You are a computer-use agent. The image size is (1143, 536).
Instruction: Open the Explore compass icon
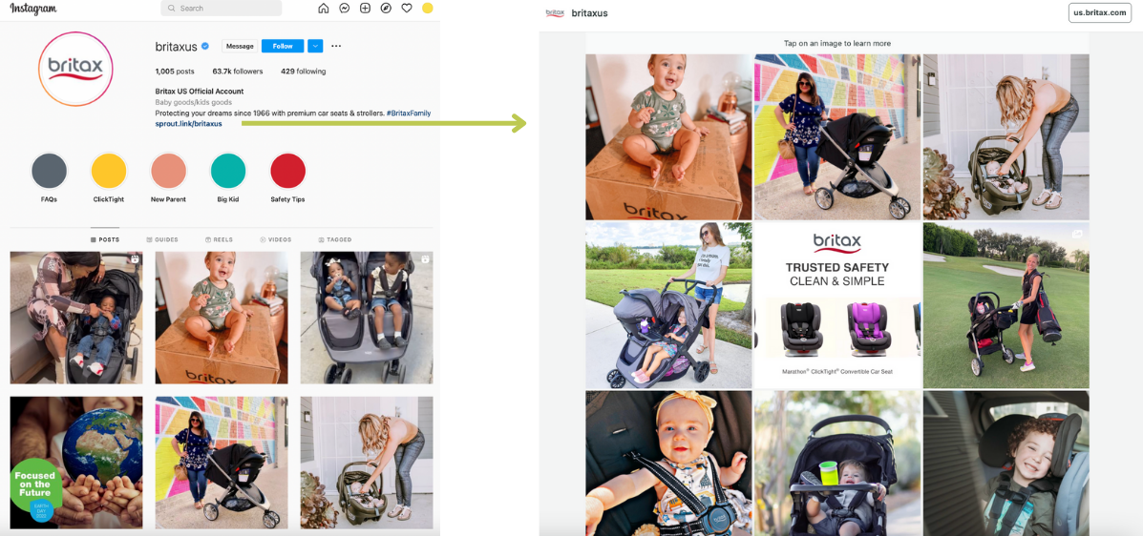[x=386, y=8]
